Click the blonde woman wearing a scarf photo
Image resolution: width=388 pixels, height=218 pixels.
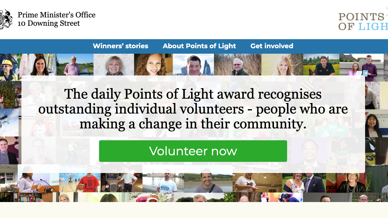click(114, 65)
